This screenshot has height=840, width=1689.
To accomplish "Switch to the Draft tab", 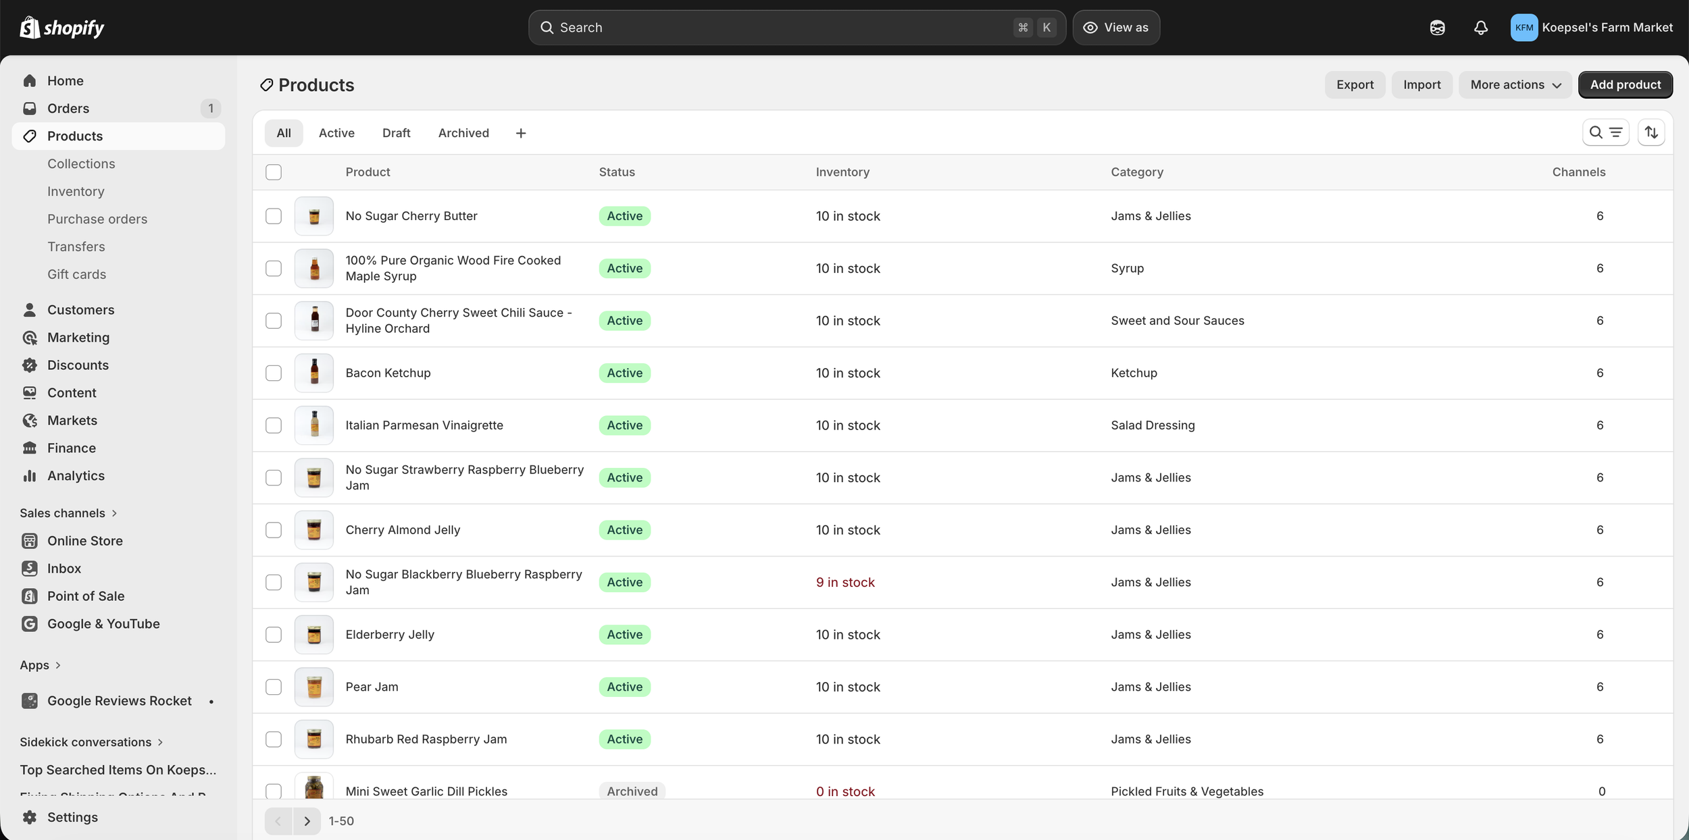I will [x=396, y=133].
